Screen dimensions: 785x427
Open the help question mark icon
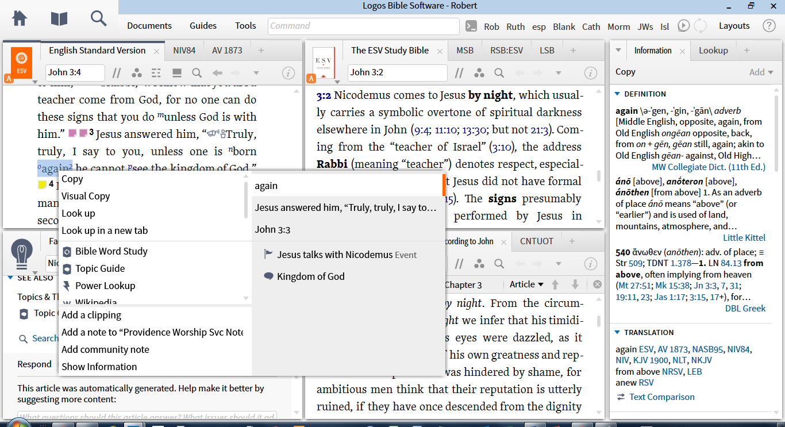tap(769, 26)
